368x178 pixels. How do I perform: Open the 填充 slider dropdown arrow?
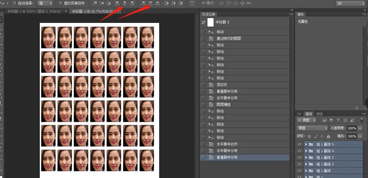click(360, 136)
